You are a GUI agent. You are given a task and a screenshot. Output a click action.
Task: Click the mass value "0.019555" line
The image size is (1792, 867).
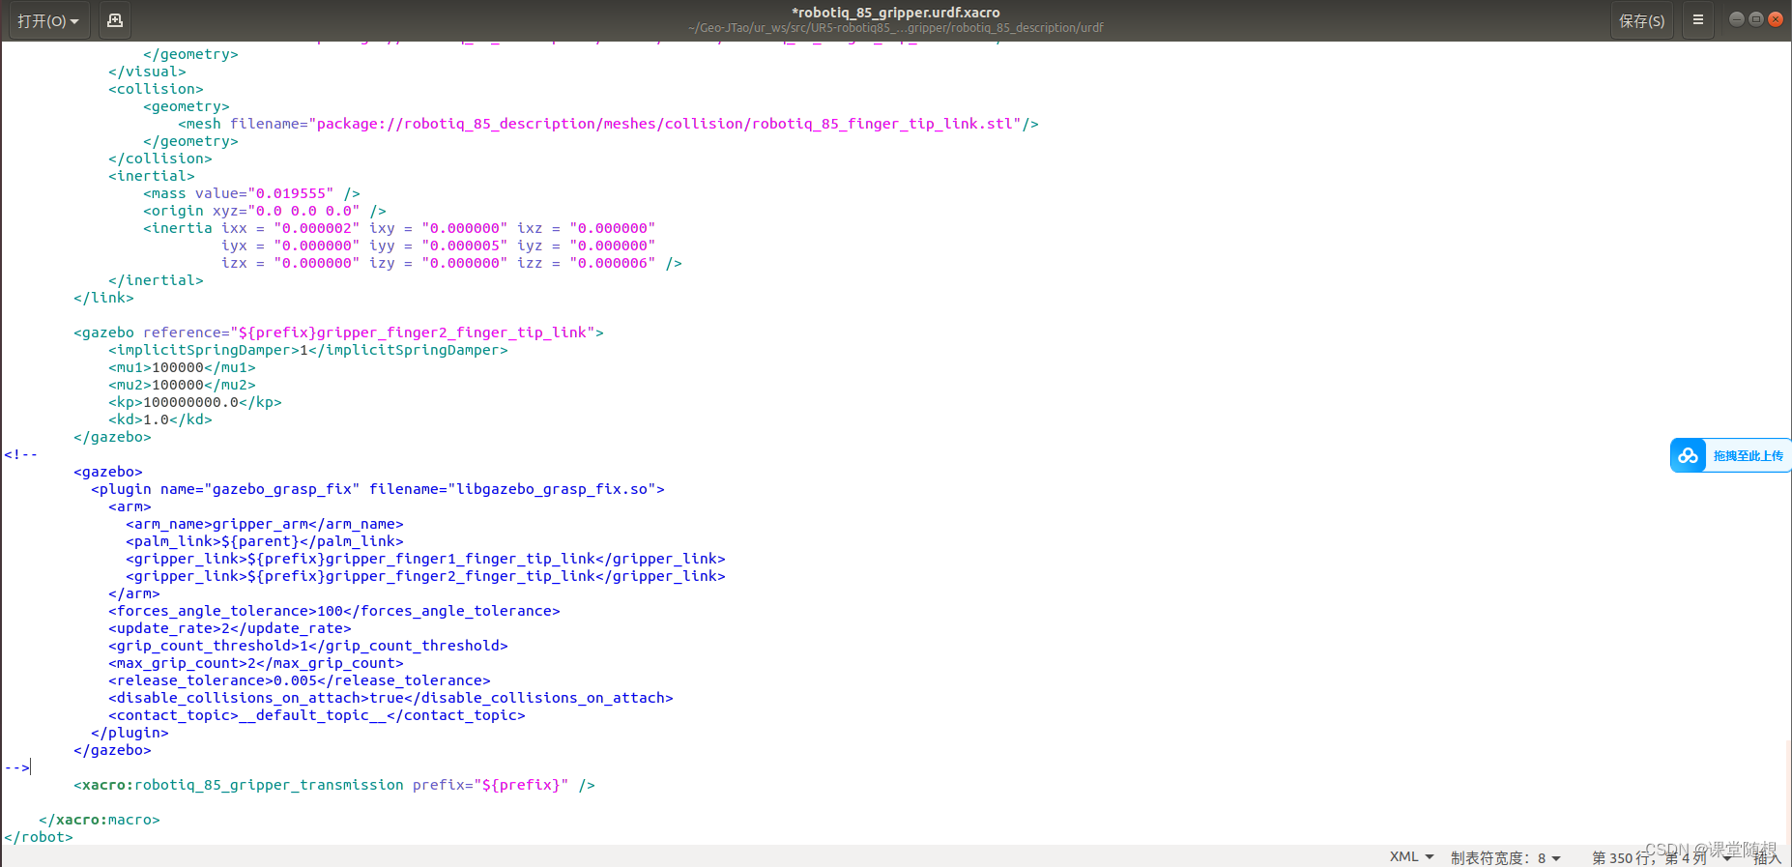tap(251, 193)
